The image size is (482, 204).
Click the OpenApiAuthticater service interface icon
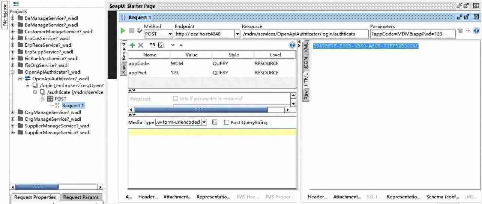tap(28, 79)
